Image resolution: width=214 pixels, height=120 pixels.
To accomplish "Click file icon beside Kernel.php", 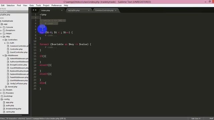I will [6, 87].
